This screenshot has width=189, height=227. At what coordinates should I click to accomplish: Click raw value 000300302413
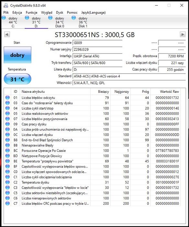click(x=167, y=119)
